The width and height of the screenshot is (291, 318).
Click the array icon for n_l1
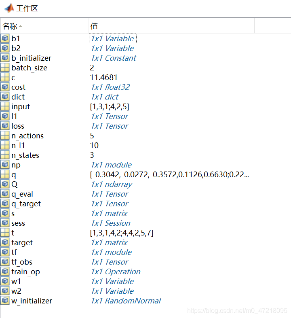coord(5,145)
